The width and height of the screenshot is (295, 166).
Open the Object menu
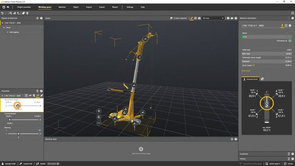pyautogui.click(x=76, y=7)
